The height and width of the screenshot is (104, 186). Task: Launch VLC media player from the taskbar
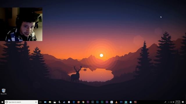(116, 102)
